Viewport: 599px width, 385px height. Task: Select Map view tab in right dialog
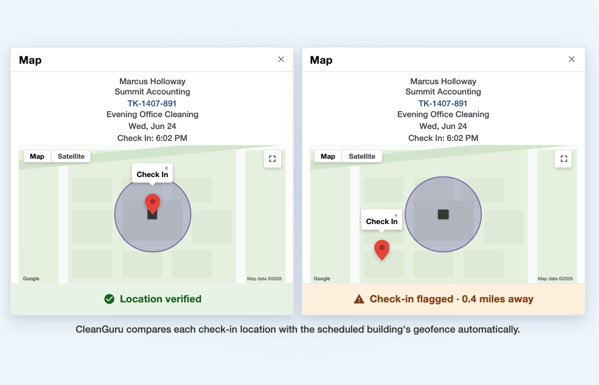328,156
